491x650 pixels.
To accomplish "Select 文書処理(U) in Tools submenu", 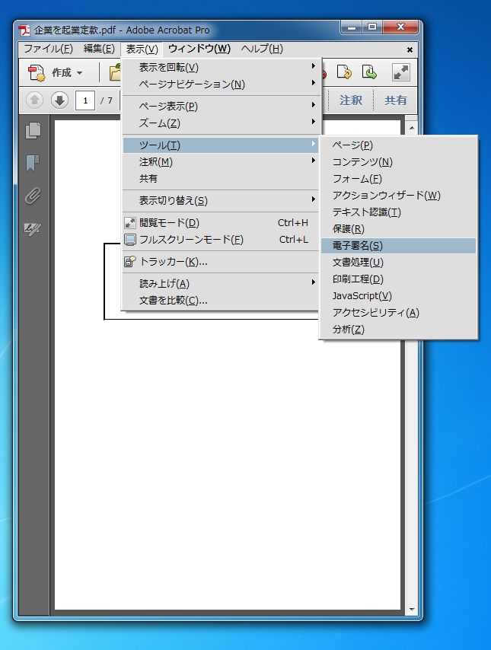I will pos(398,263).
